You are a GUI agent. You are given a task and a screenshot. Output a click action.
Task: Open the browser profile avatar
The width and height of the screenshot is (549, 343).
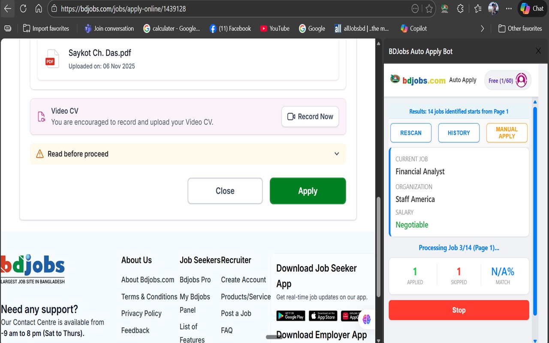click(493, 9)
